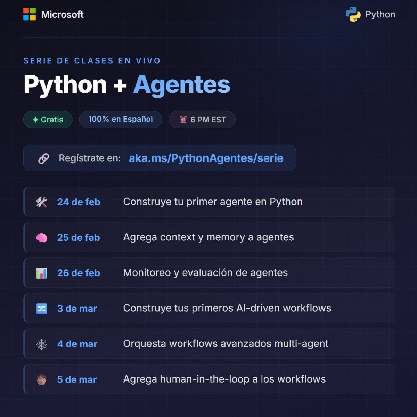Expand the Agrega human-in-the-loop session row
Image resolution: width=417 pixels, height=417 pixels.
[x=208, y=379]
